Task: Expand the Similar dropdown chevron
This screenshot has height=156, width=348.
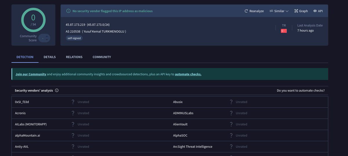Action: point(287,11)
